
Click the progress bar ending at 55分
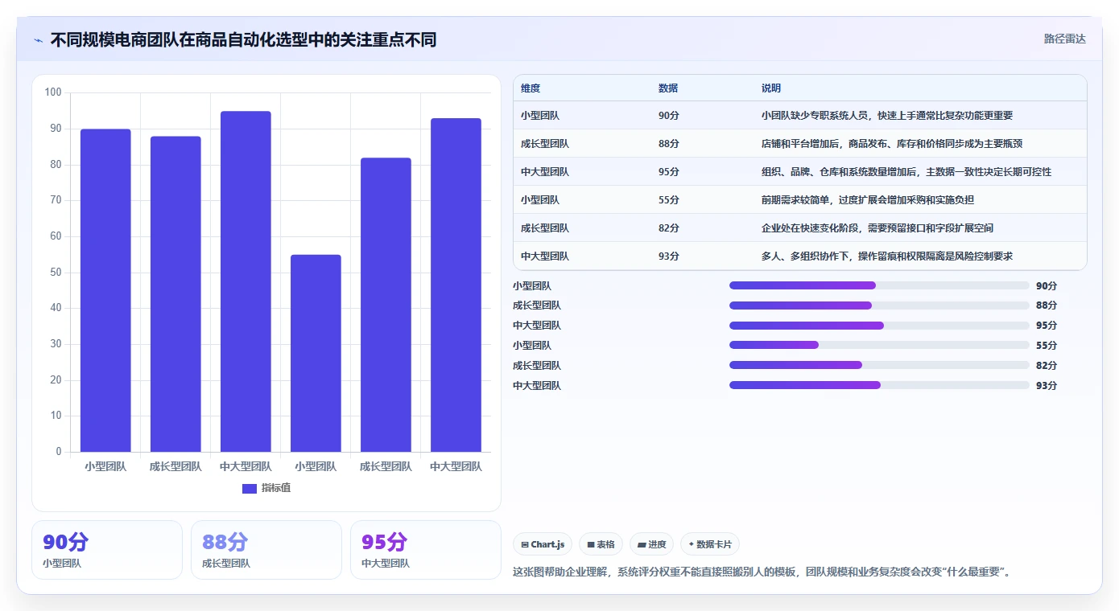pyautogui.click(x=879, y=345)
